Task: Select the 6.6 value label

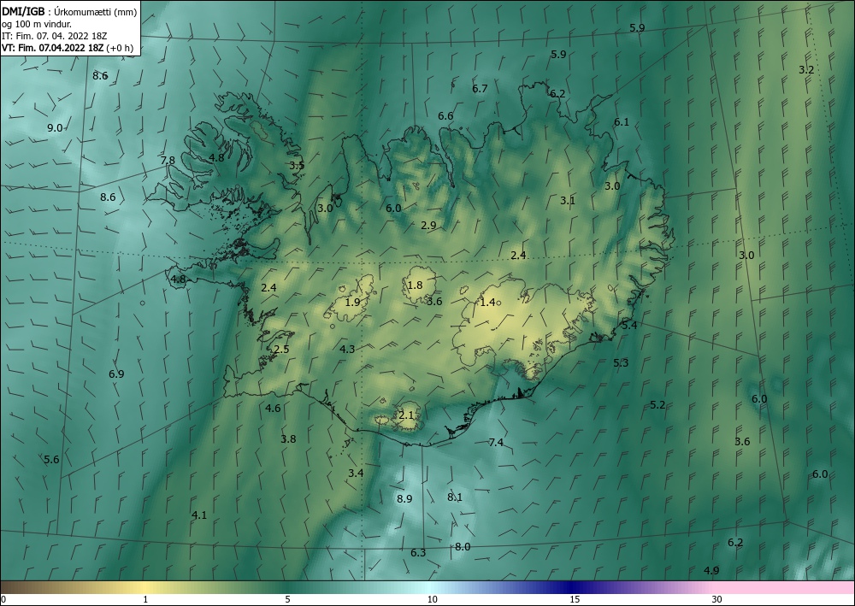Action: 445,116
